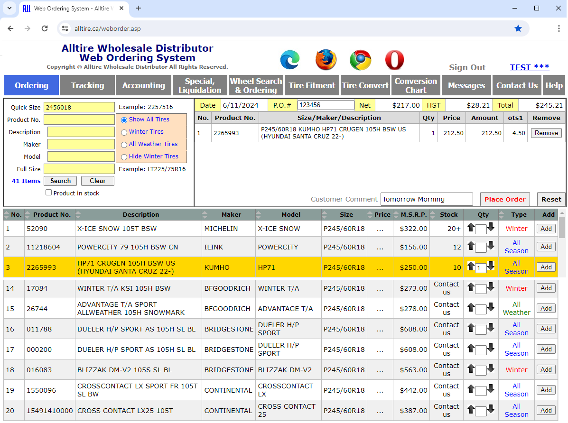568x423 pixels.
Task: Reload the page
Action: [x=45, y=28]
